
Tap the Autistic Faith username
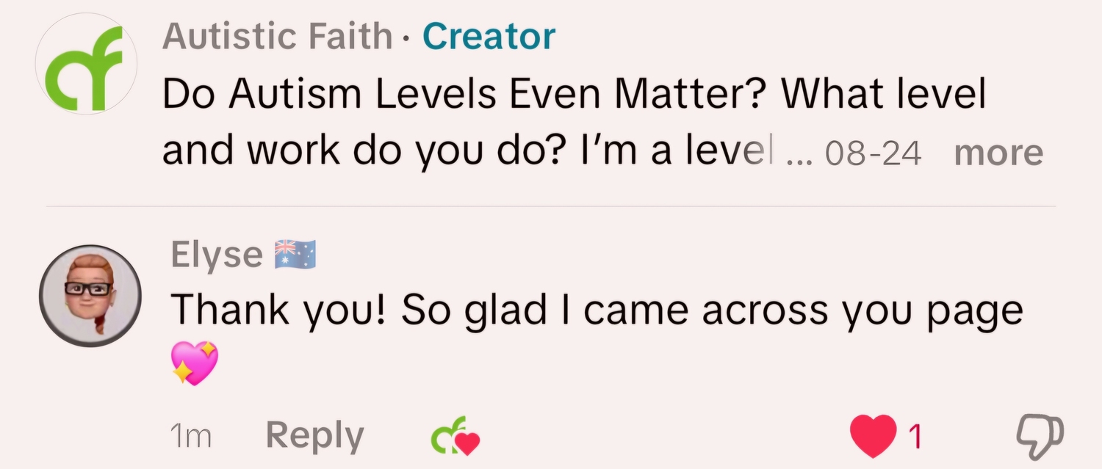[x=277, y=36]
